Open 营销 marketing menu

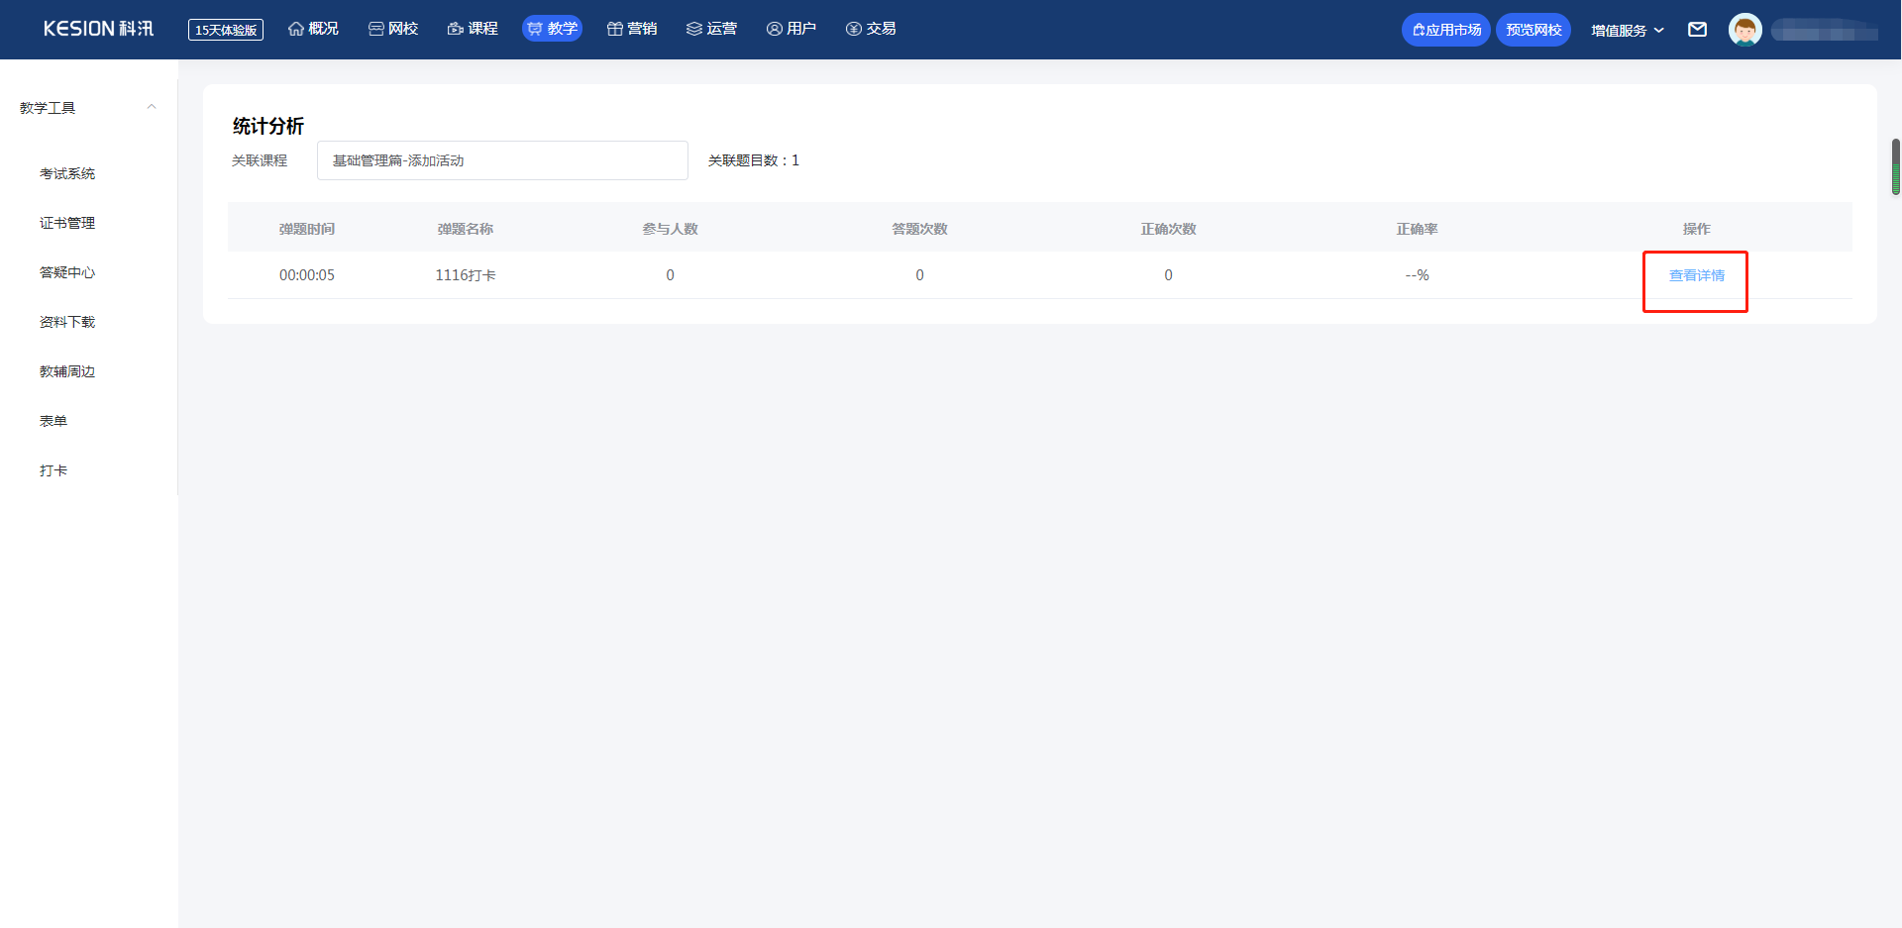632,29
